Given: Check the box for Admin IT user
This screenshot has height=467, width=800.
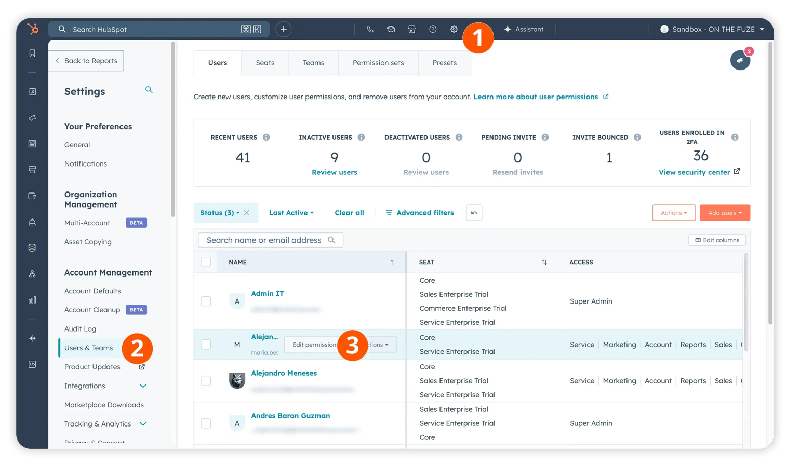Looking at the screenshot, I should click(x=206, y=301).
